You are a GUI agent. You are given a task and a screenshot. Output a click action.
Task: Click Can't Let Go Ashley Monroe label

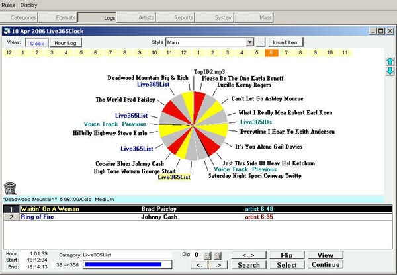click(x=267, y=98)
